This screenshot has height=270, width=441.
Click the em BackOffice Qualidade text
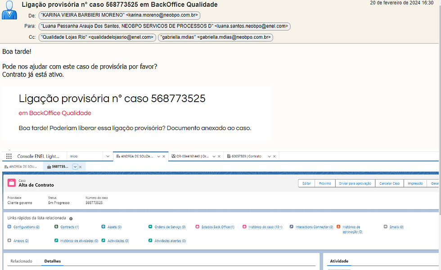55,113
